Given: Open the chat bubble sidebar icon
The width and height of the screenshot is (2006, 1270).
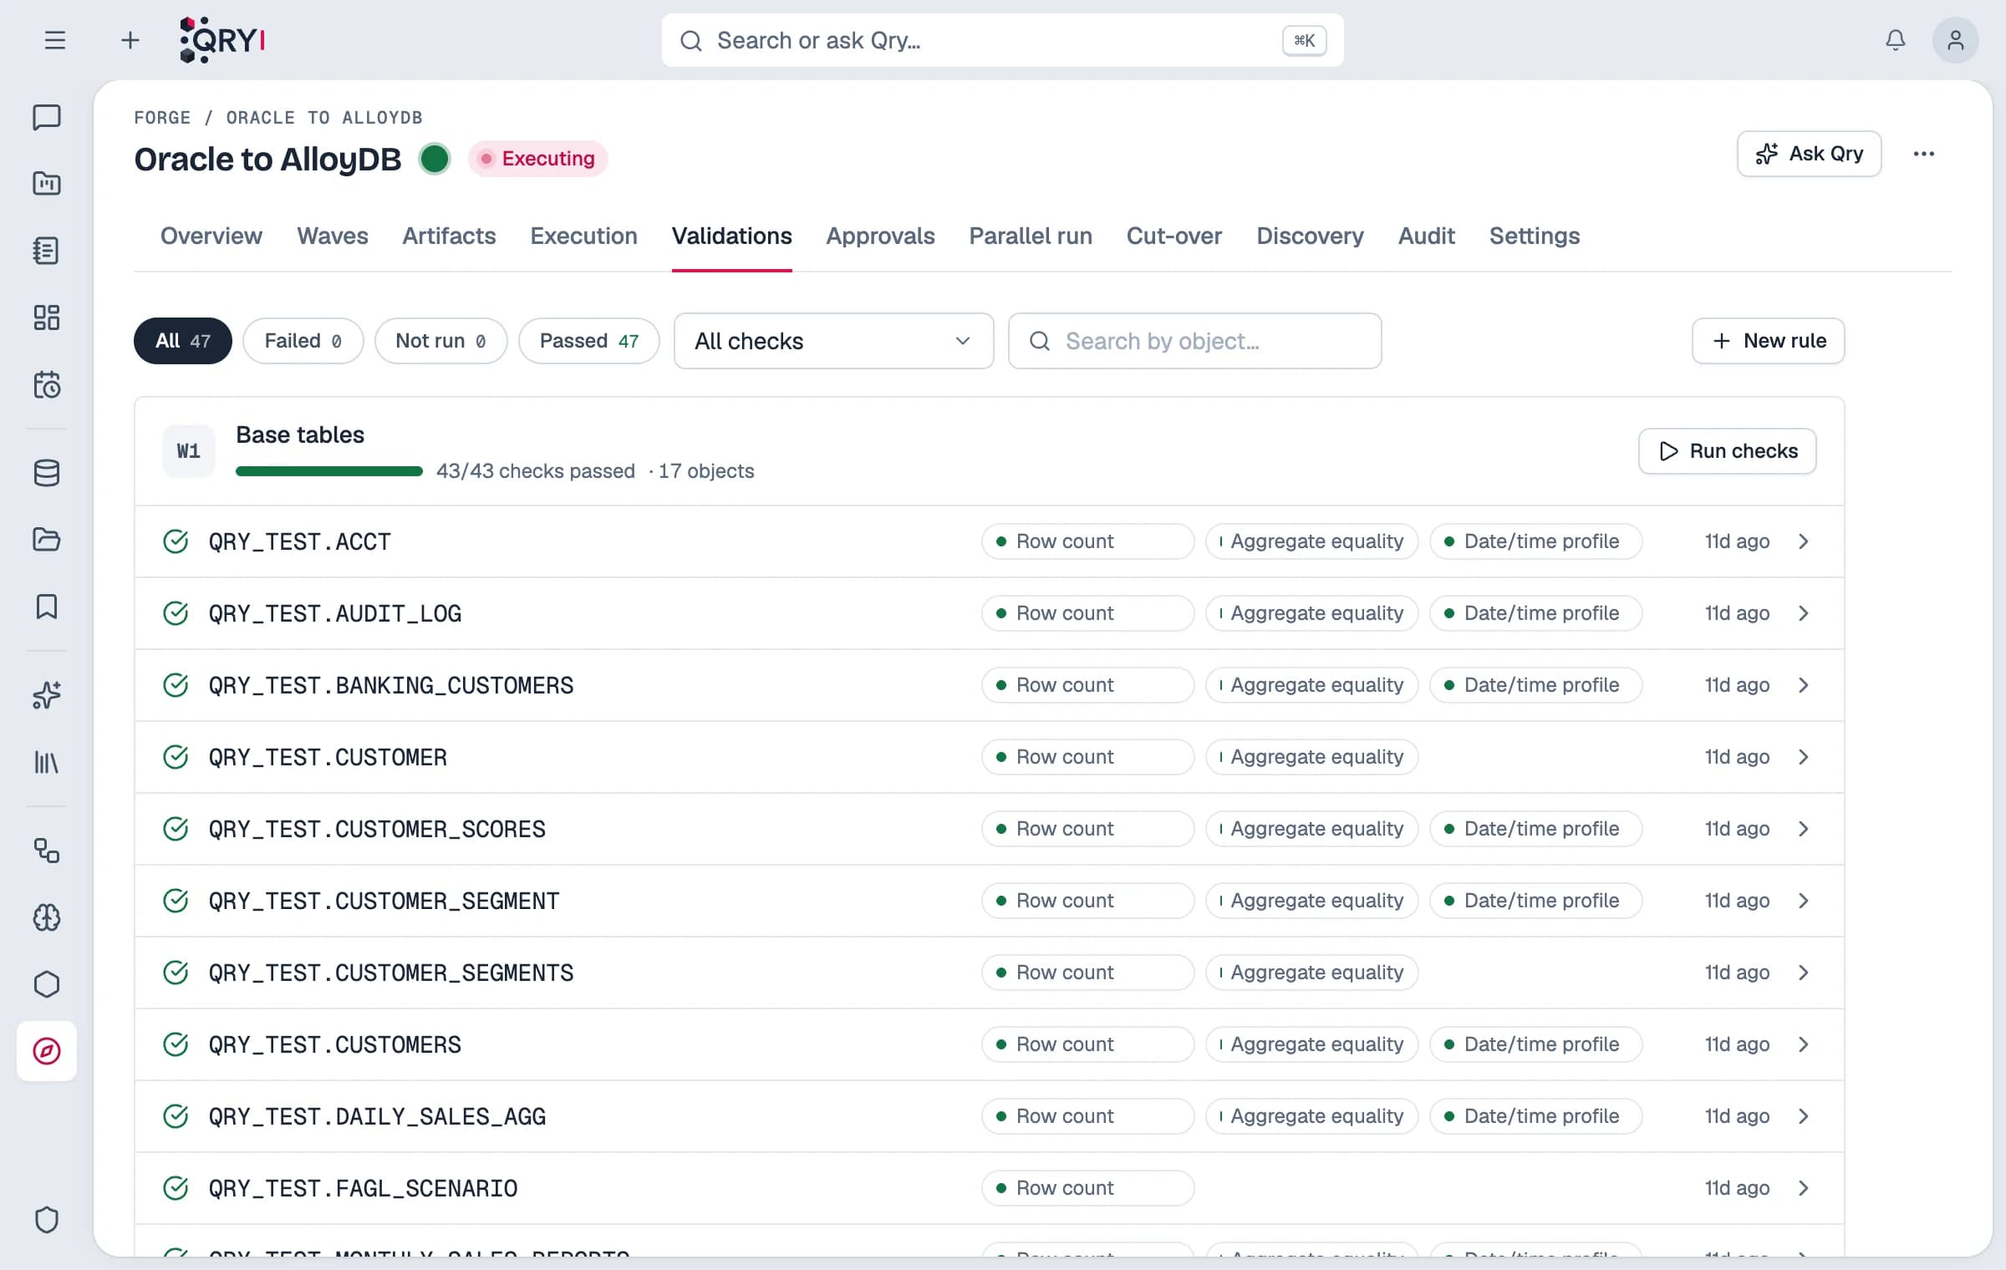Looking at the screenshot, I should point(47,117).
